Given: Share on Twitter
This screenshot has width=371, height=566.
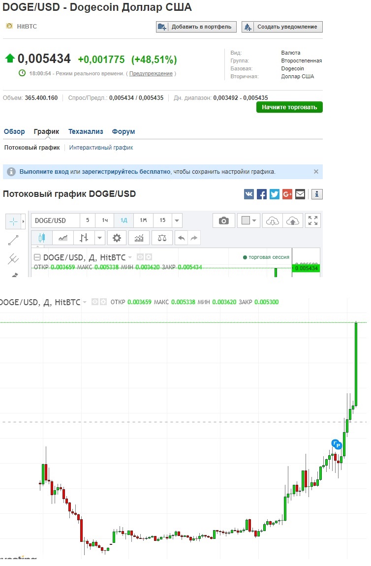Looking at the screenshot, I should (x=275, y=194).
